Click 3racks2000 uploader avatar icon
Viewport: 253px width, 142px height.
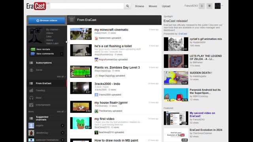(96, 95)
